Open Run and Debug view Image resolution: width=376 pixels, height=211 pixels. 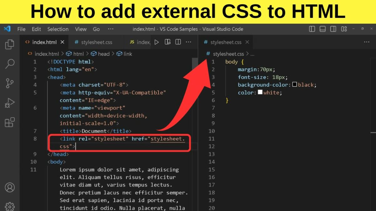10,103
